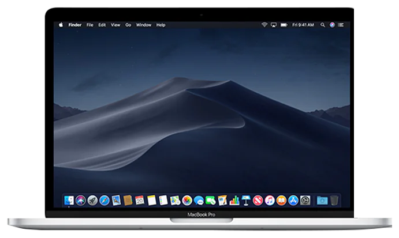The image size is (399, 238).
Task: Open Notes app in the Dock
Action: [151, 201]
